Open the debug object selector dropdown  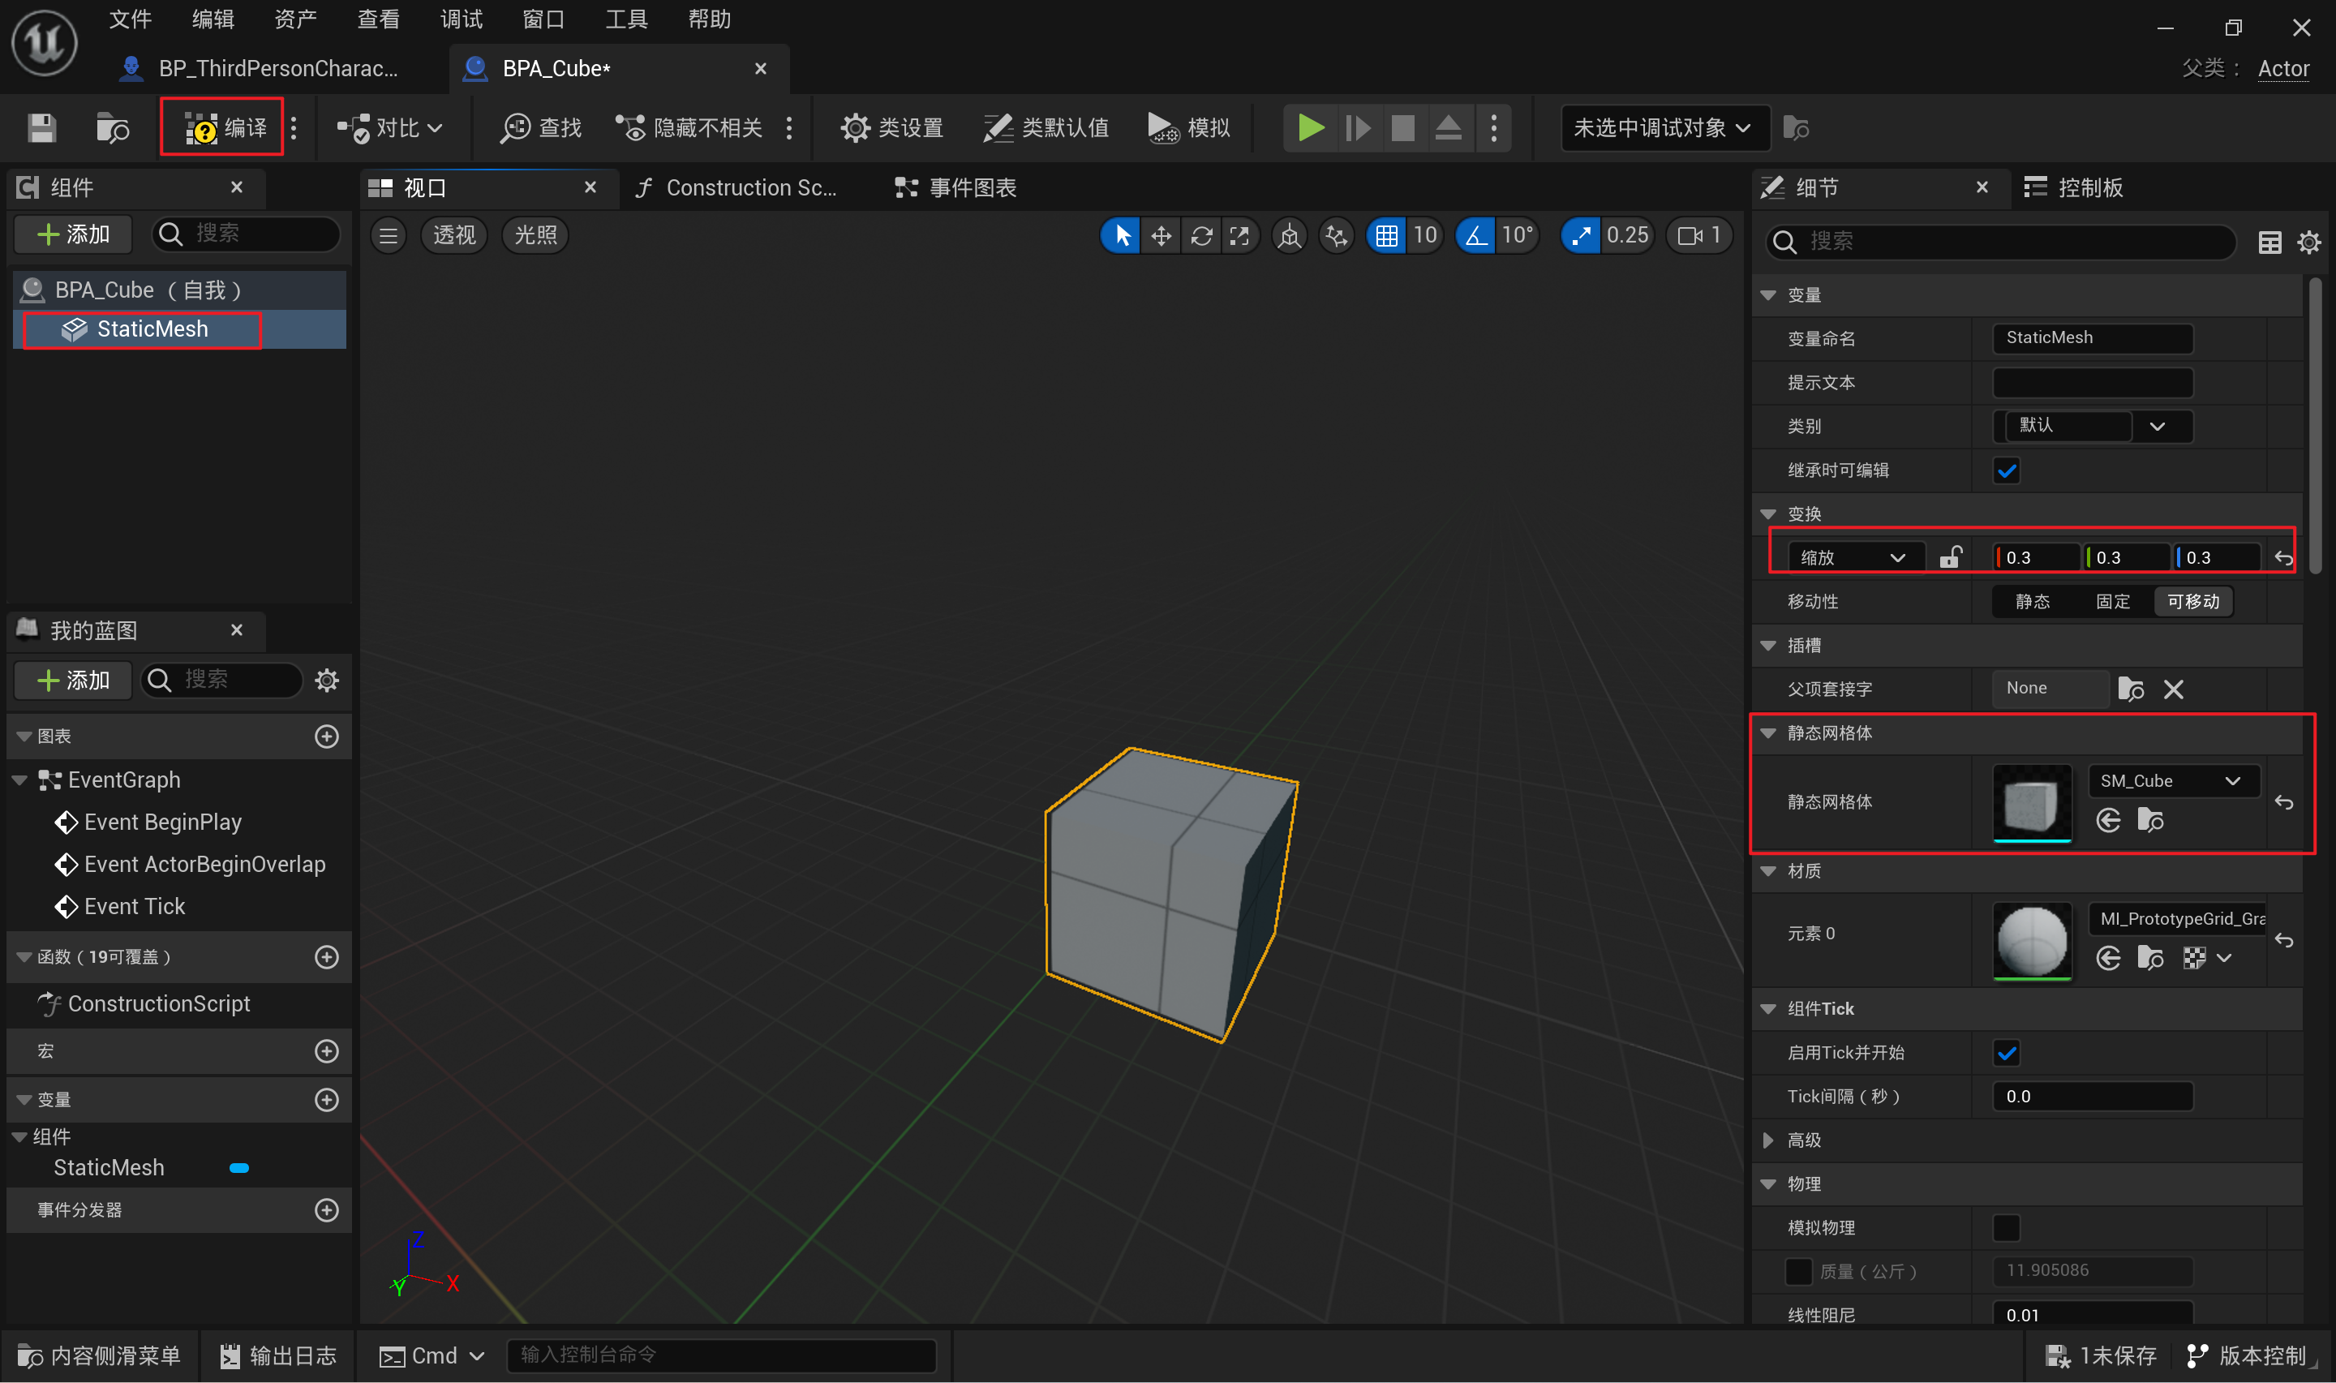[1664, 127]
